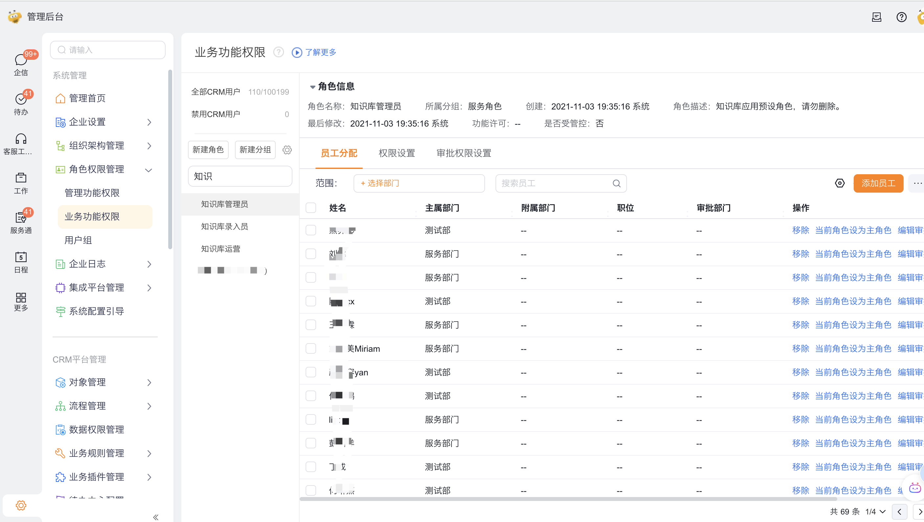Switch to the 权限设置 tab
This screenshot has width=924, height=522.
pyautogui.click(x=396, y=153)
